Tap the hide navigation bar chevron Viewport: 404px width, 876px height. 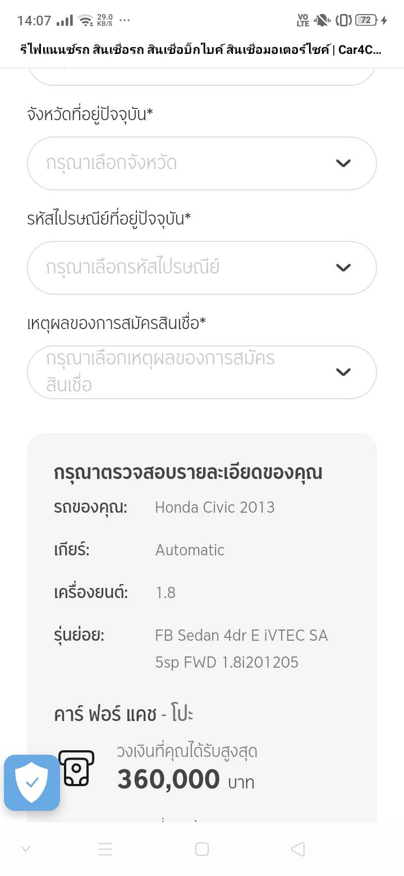pos(25,849)
